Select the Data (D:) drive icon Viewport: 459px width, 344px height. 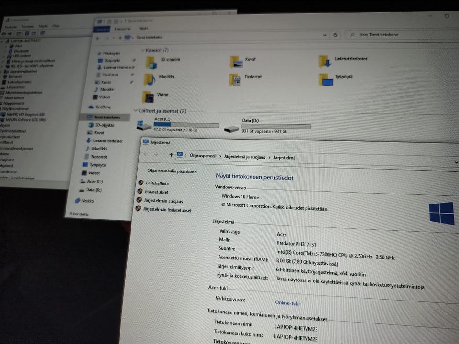point(231,129)
